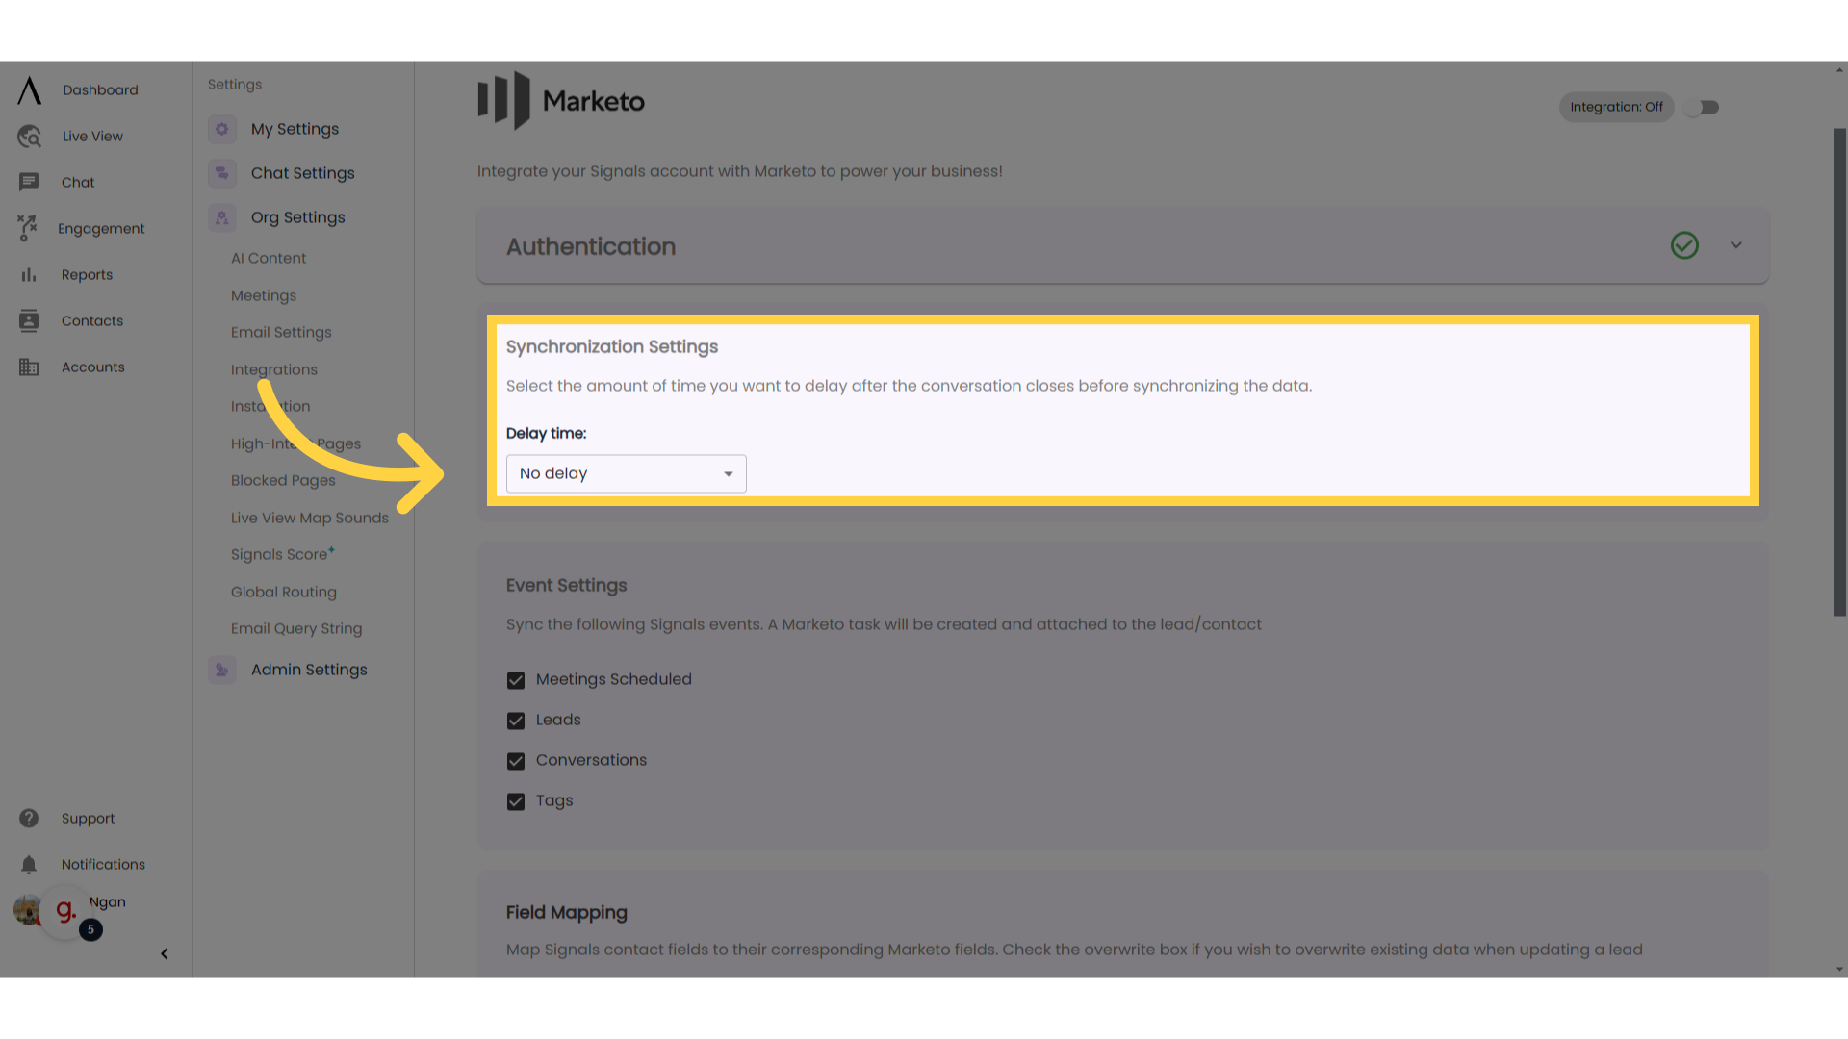Click the Accounts navigation icon
This screenshot has width=1848, height=1039.
pyautogui.click(x=28, y=367)
